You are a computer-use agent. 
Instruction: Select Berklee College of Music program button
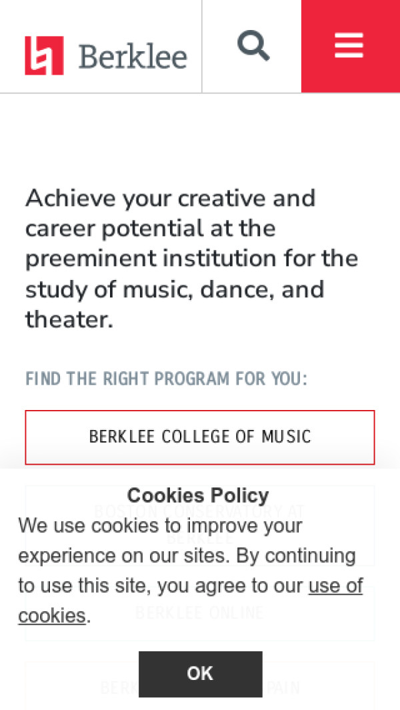[x=200, y=437]
